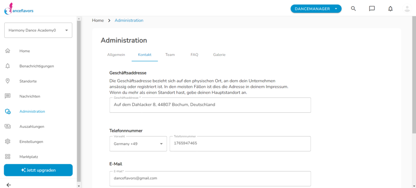Click the Jetzt upgraden button
The height and width of the screenshot is (188, 416).
[x=38, y=170]
